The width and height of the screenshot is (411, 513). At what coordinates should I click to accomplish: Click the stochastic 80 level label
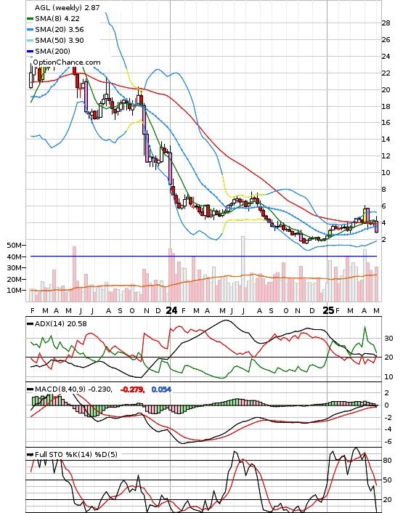tap(388, 461)
